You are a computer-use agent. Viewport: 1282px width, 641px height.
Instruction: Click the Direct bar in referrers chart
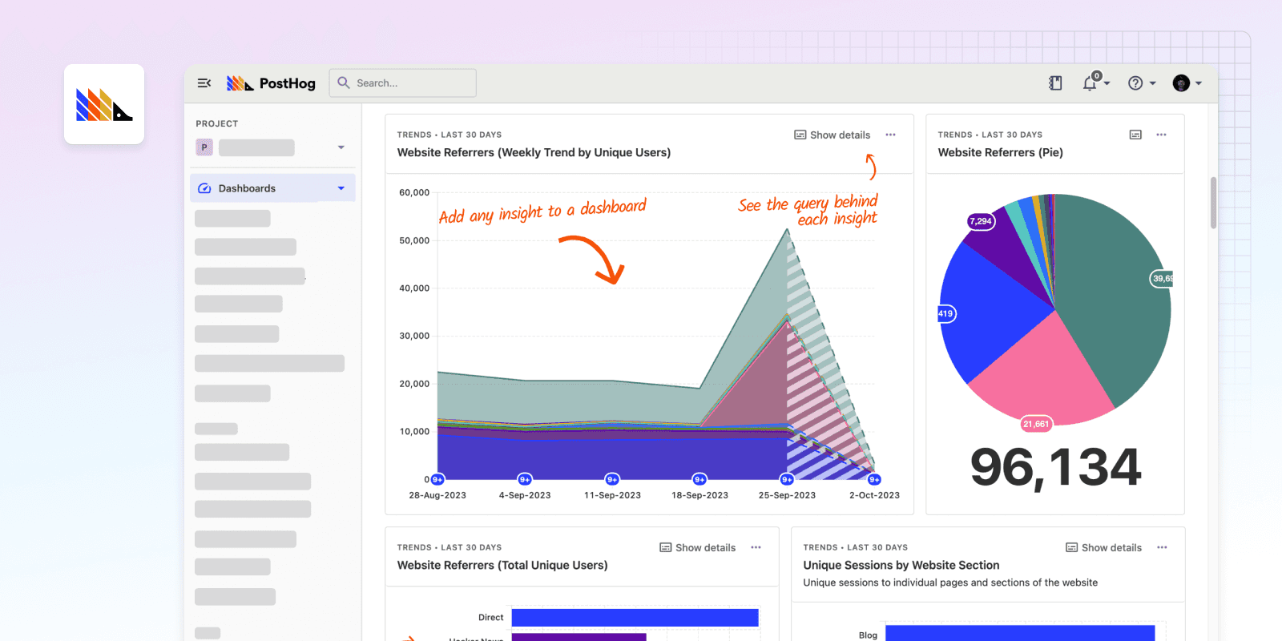(x=635, y=617)
